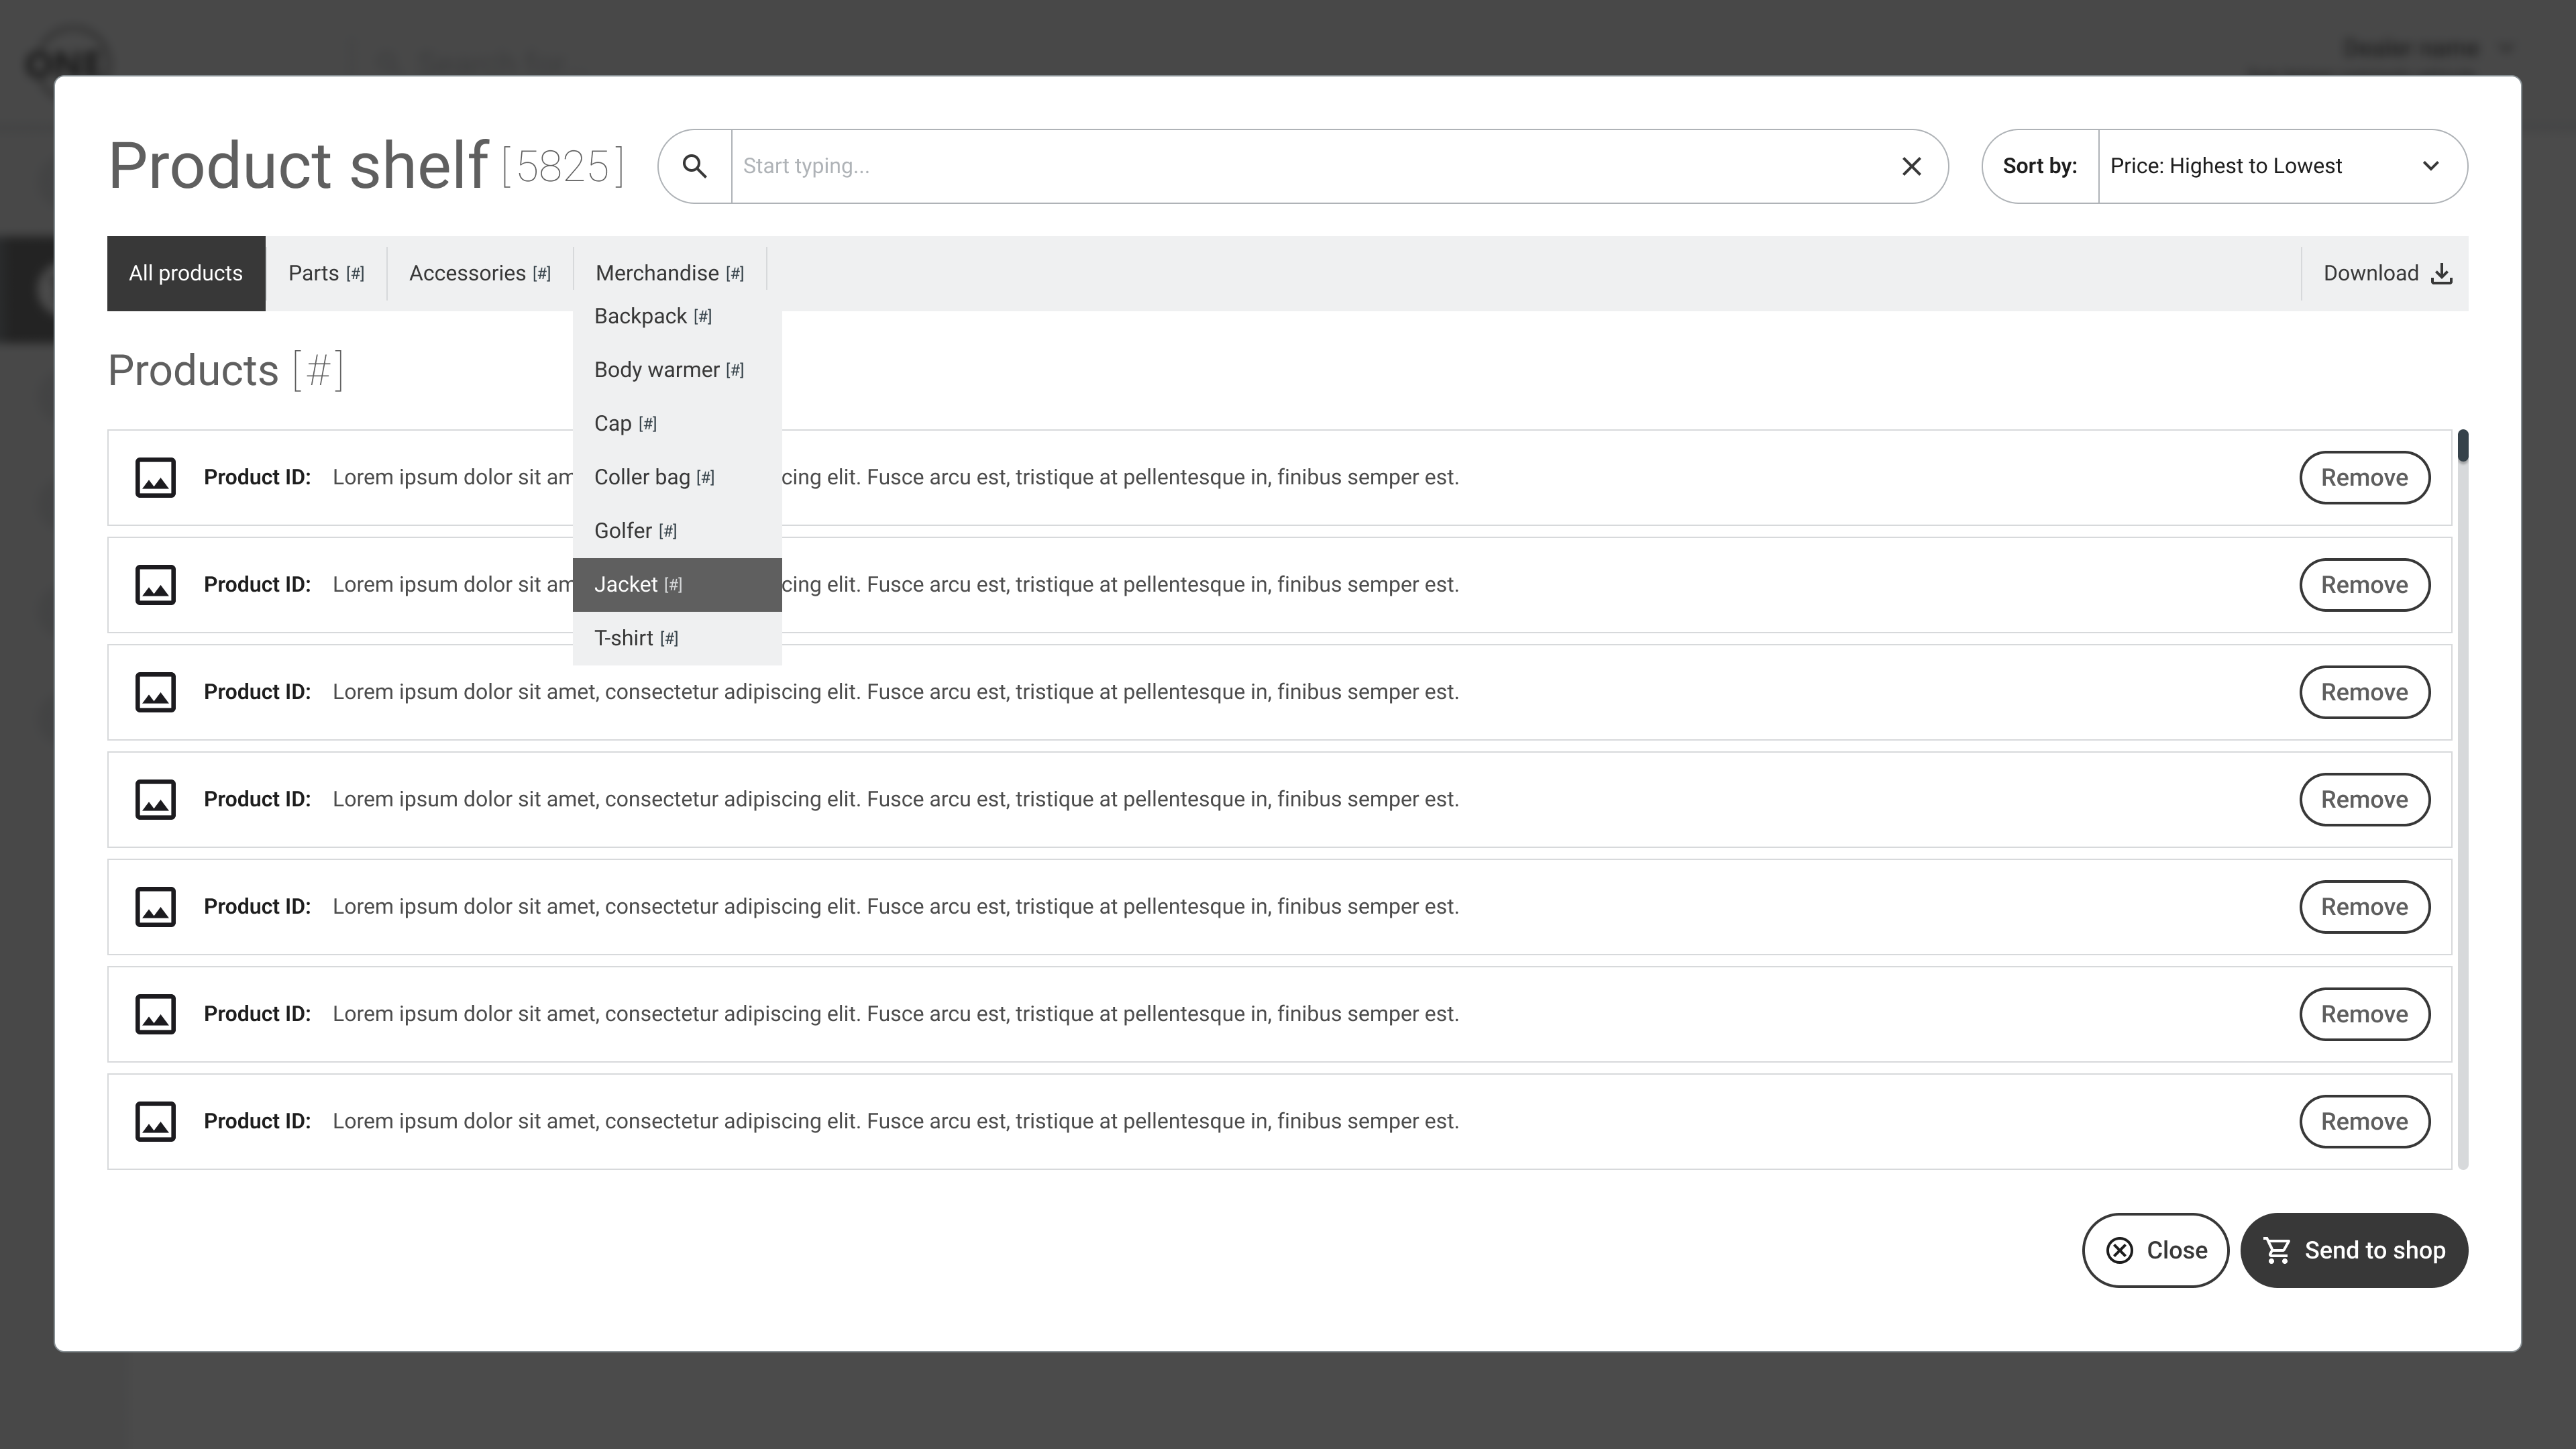Click image thumbnail icon in third product row

155,692
